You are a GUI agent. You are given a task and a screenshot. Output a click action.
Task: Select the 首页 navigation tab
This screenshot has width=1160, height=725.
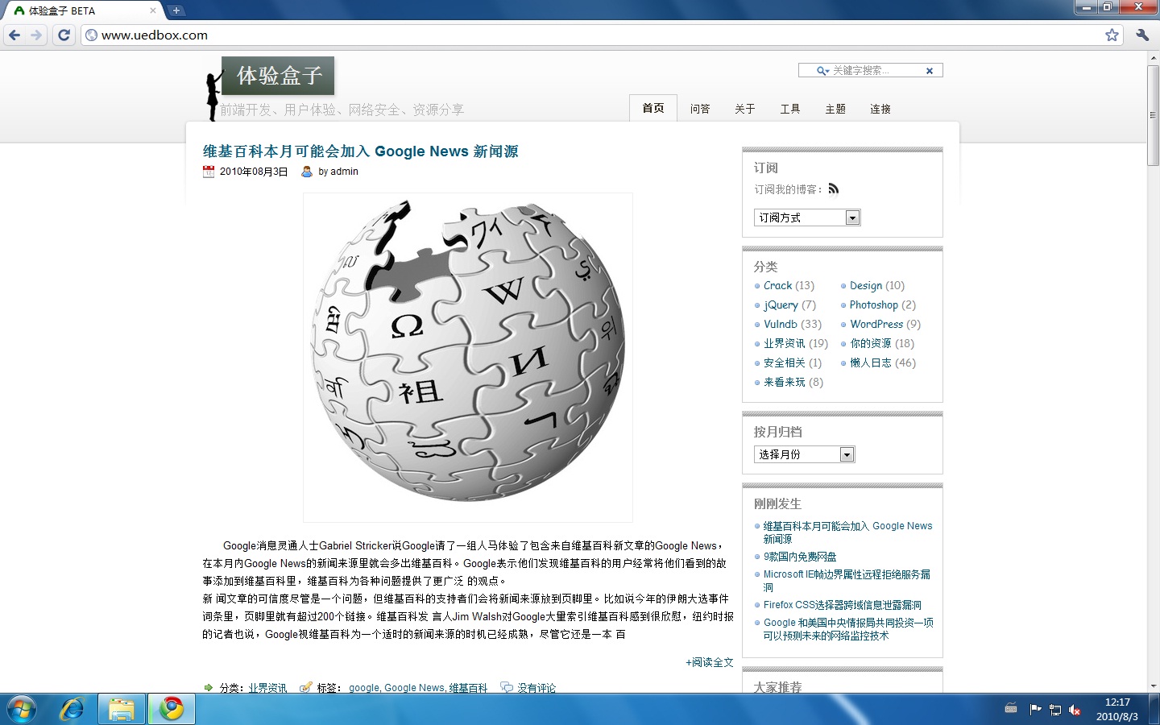[x=653, y=108]
